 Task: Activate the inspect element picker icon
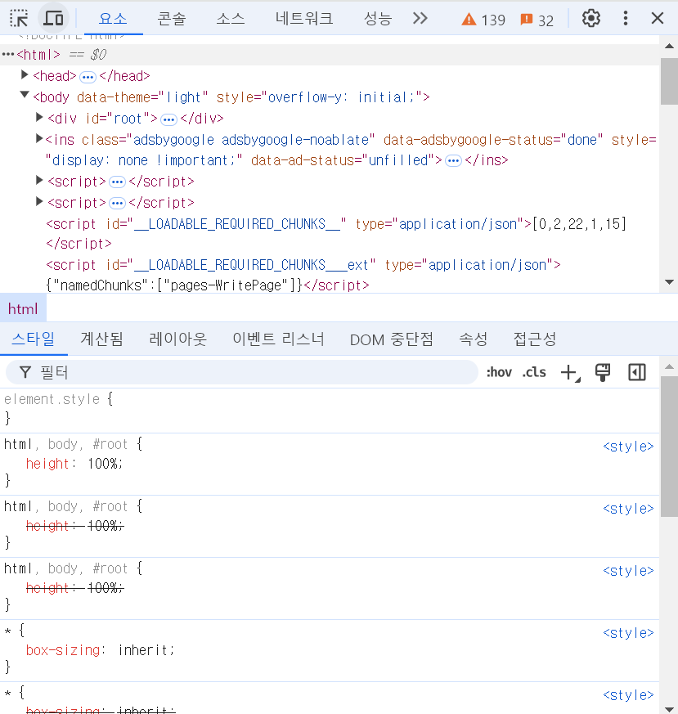point(19,19)
